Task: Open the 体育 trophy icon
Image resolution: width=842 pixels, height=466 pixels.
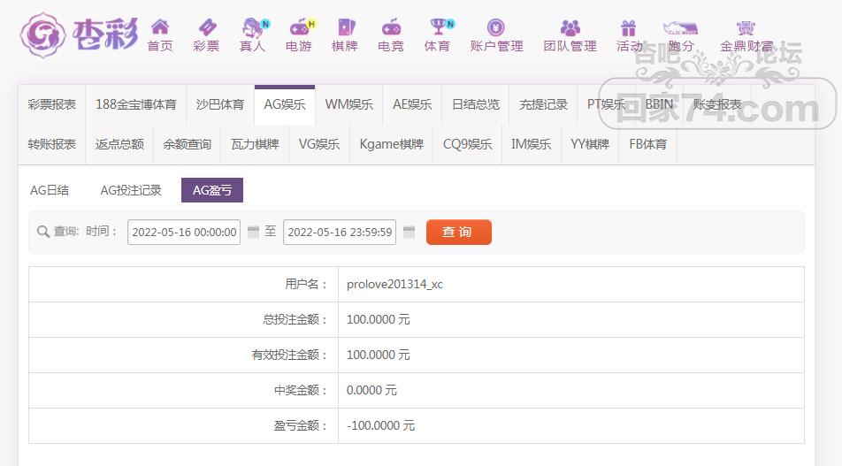Action: [437, 28]
